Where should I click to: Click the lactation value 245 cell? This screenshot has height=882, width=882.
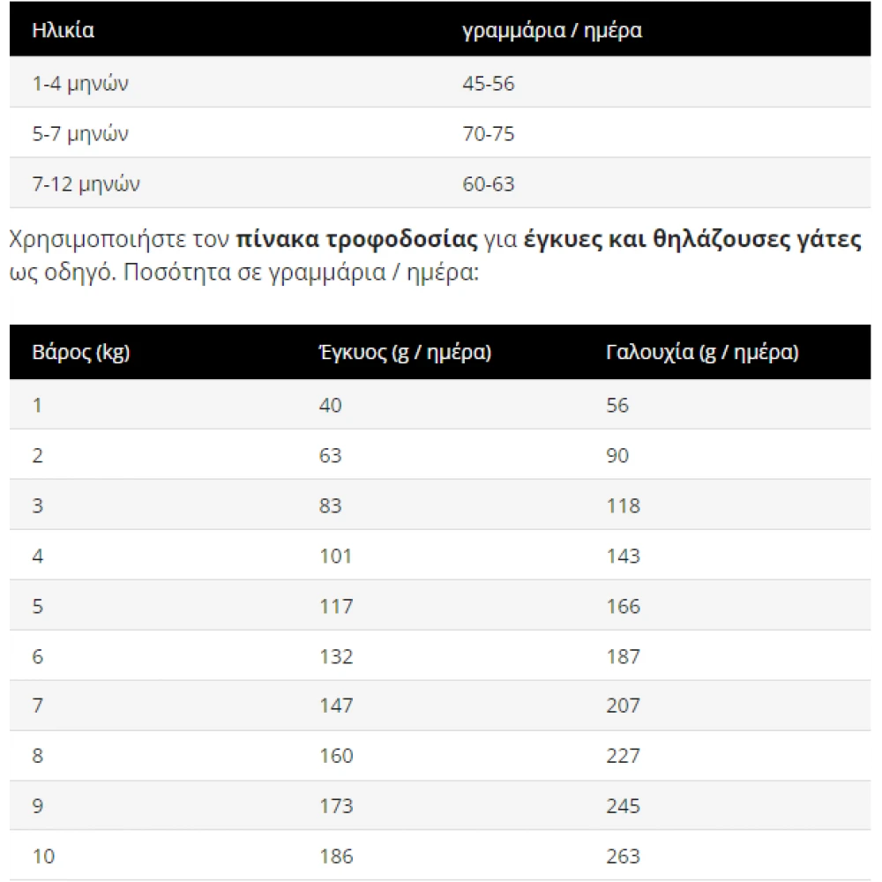click(x=624, y=806)
